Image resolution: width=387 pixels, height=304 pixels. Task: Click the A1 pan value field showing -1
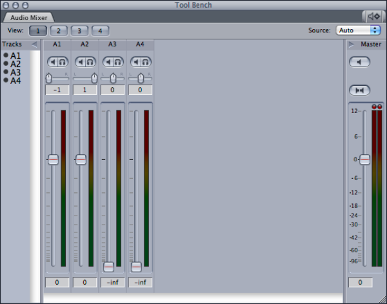[57, 90]
